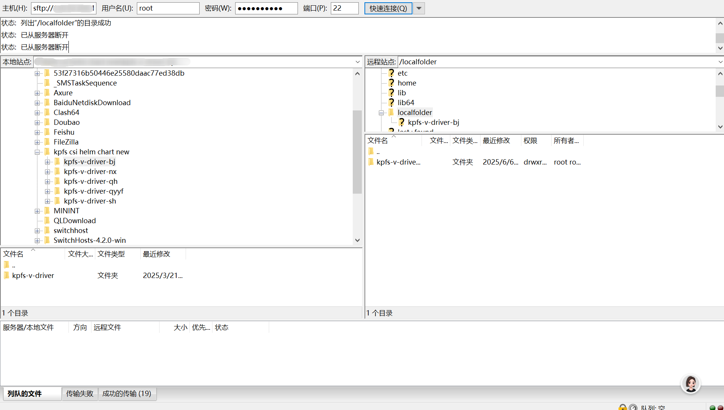Switch to the 传输失败 tab
Image resolution: width=724 pixels, height=410 pixels.
point(80,394)
